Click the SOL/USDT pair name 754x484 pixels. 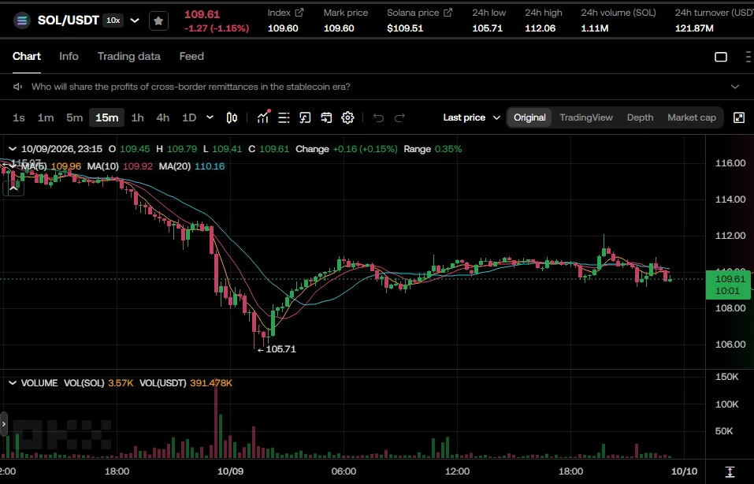[69, 20]
